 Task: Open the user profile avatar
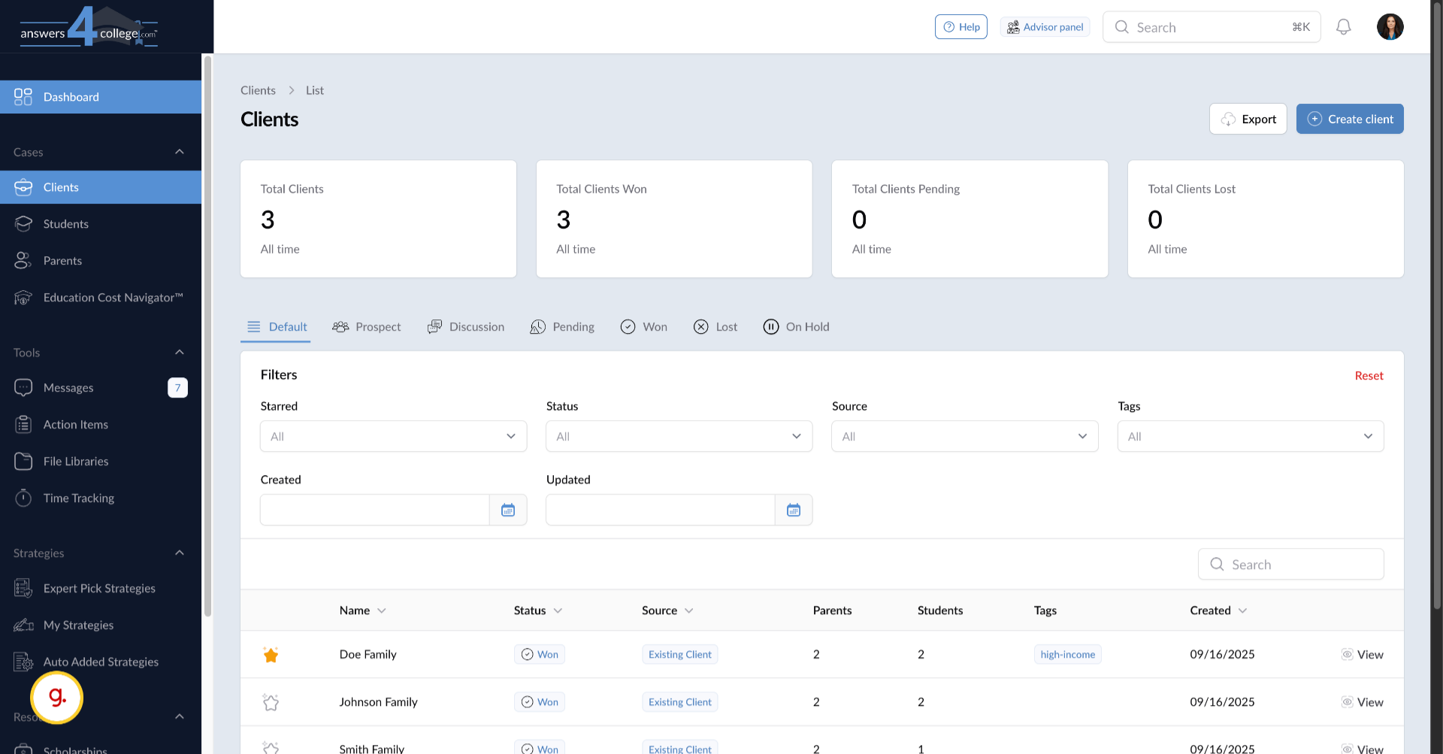click(x=1390, y=27)
